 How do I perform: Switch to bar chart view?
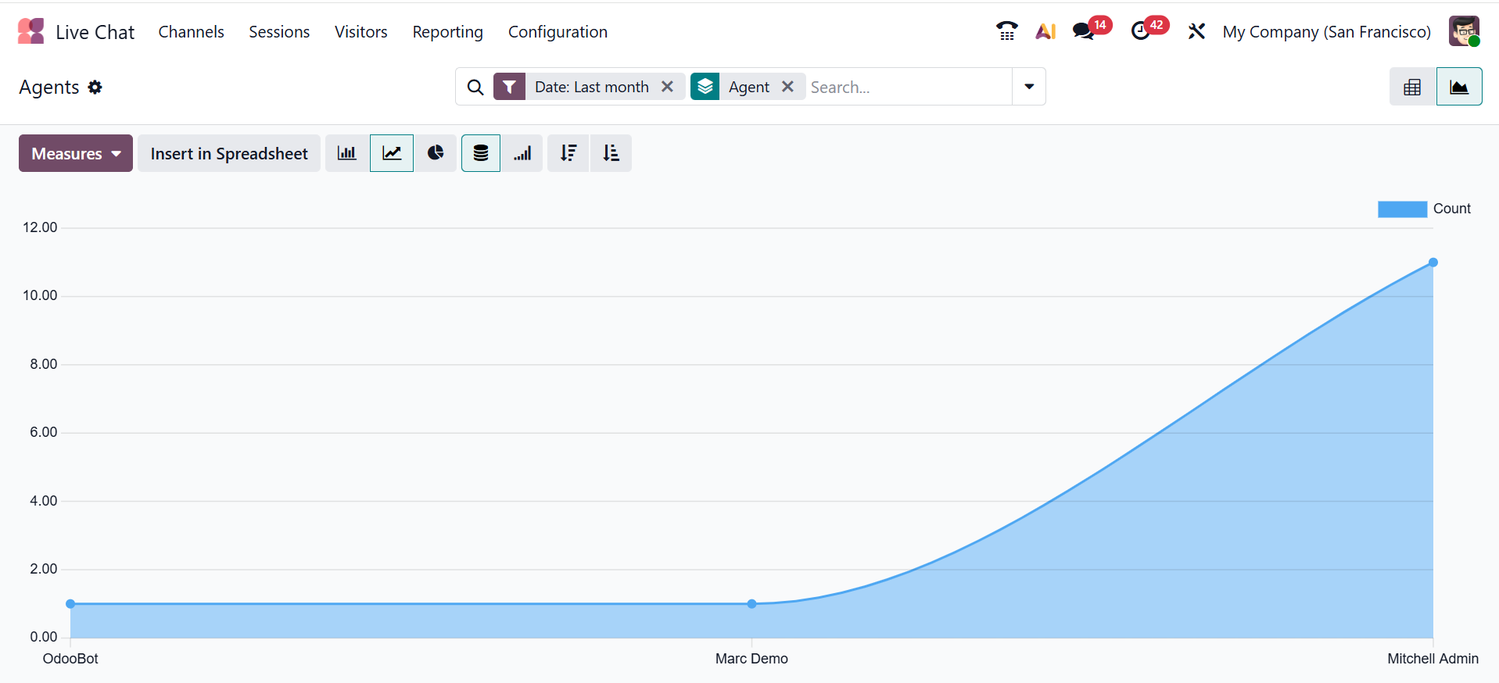pos(346,153)
